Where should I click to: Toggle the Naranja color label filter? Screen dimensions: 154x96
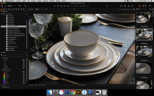coord(24,75)
